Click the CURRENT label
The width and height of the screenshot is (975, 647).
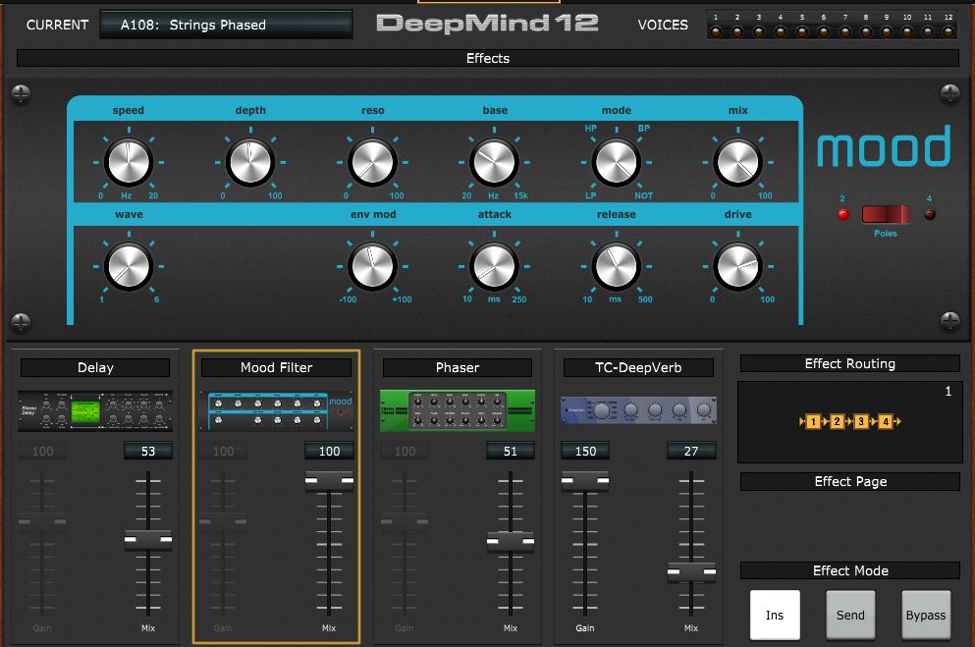[57, 25]
